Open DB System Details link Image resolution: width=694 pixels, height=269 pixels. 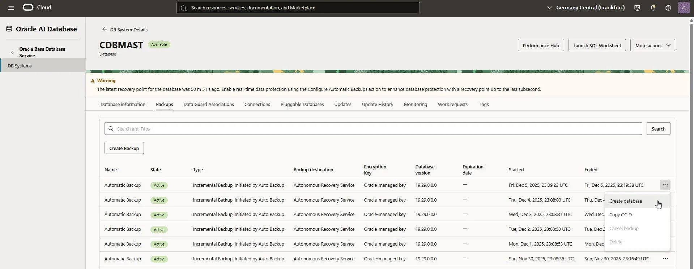coord(129,30)
